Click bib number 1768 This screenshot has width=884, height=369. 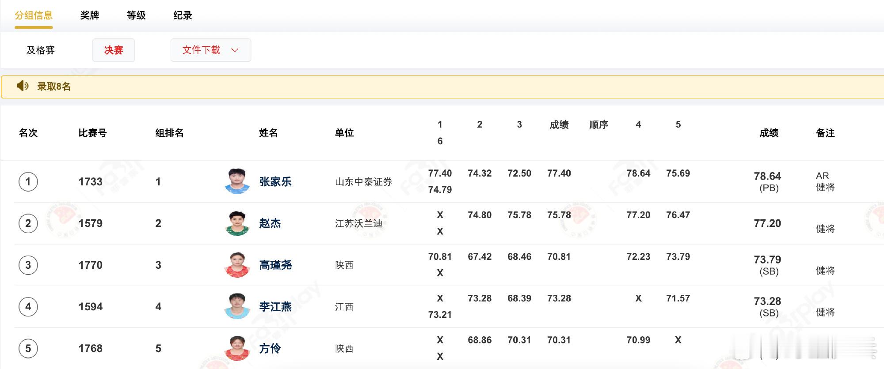(x=91, y=349)
